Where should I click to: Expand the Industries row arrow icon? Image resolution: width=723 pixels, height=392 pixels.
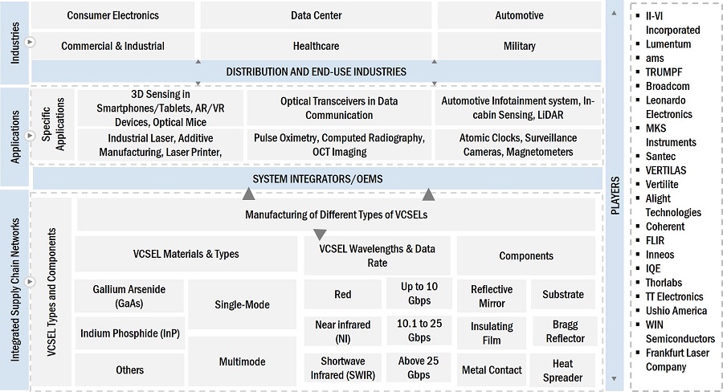30,42
